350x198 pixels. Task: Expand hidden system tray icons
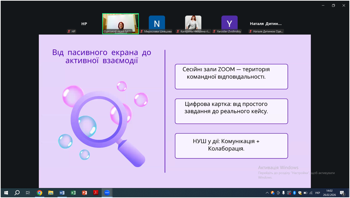[x=267, y=193]
